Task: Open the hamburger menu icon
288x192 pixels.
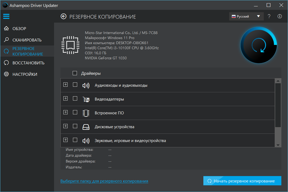Action: point(6,16)
